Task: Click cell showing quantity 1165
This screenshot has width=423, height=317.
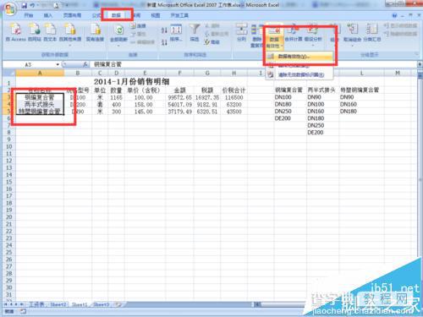Action: pyautogui.click(x=116, y=97)
